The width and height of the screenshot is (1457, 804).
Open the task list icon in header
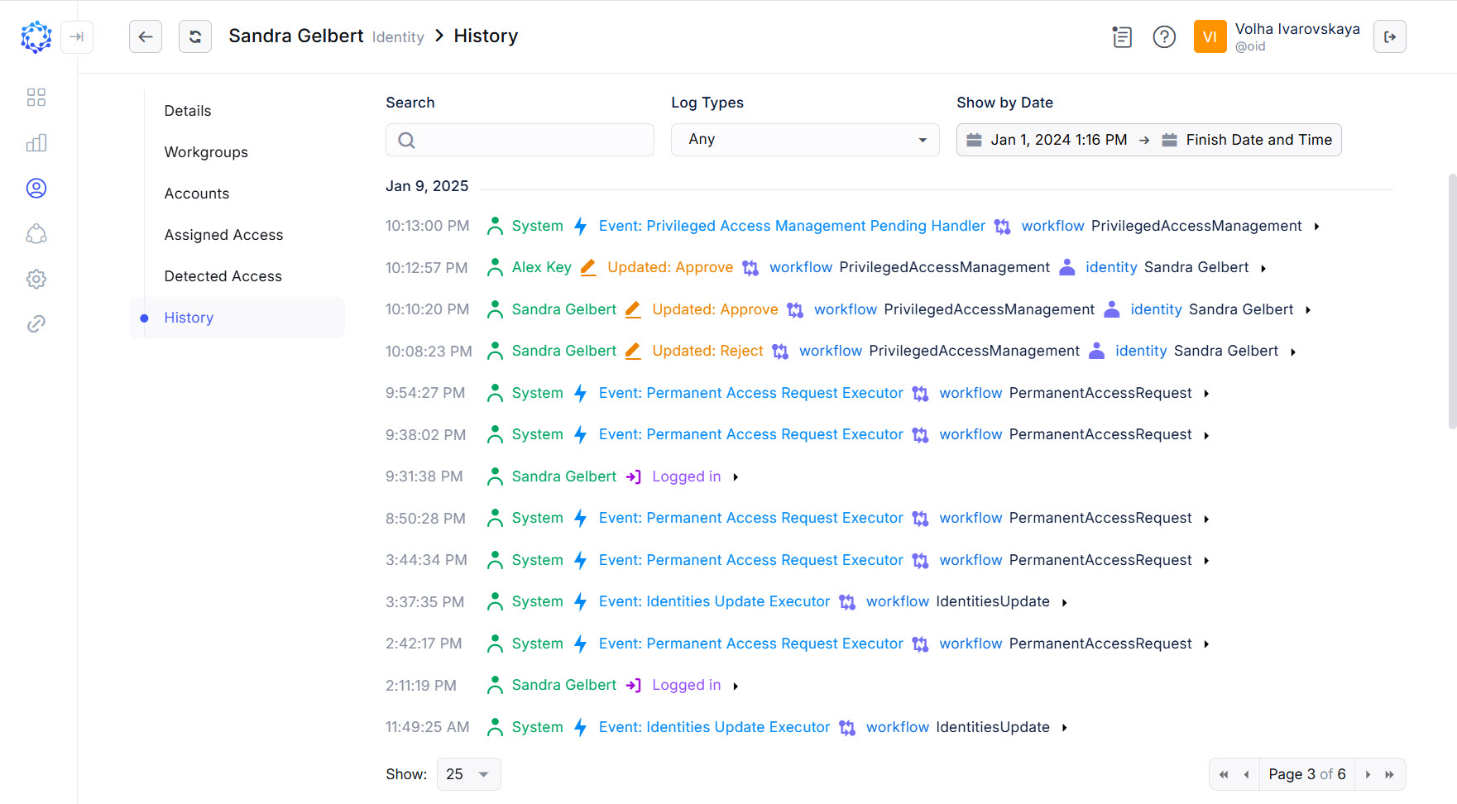(1122, 36)
